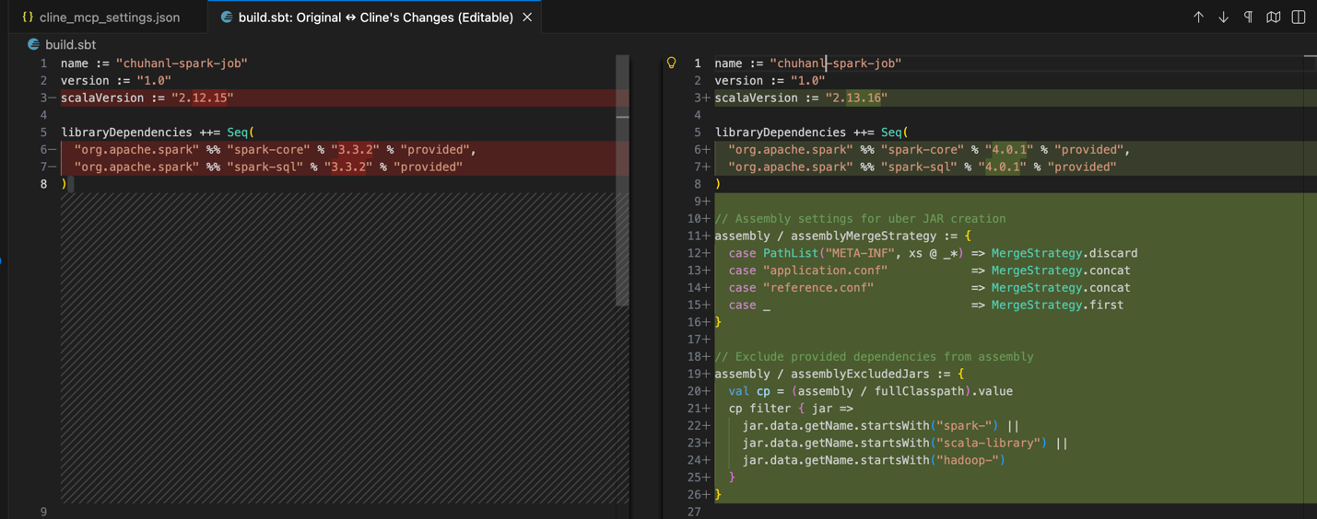Click the startsWith("hadoop-") line
The image size is (1317, 519).
(x=874, y=460)
